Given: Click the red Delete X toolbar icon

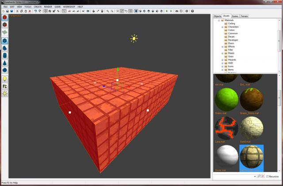Looking at the screenshot, I should 29,11.
